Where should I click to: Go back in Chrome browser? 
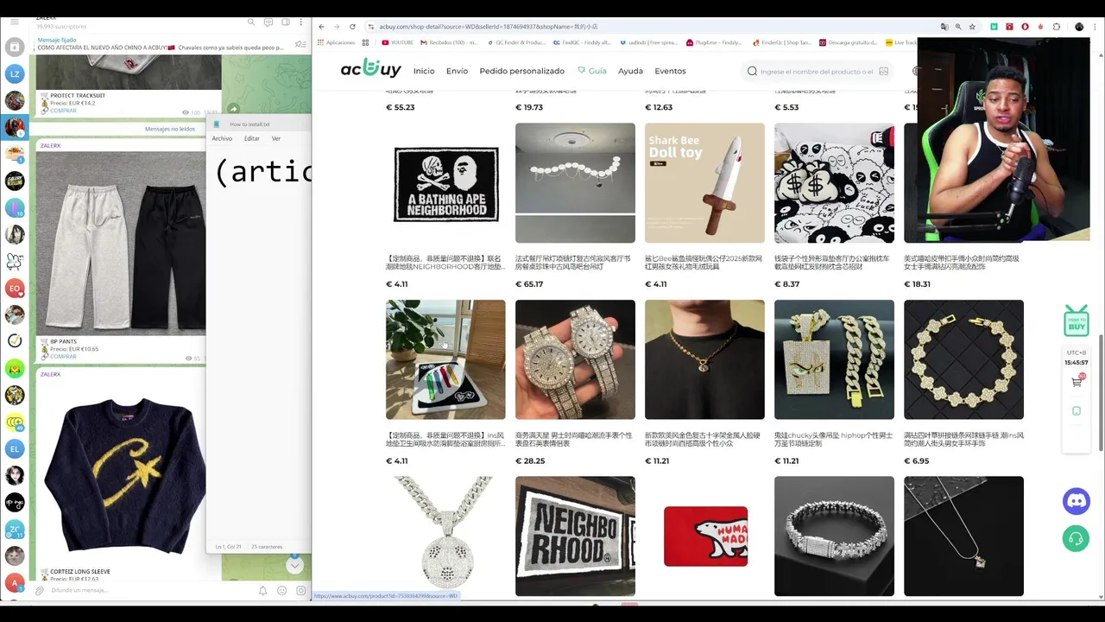(x=321, y=27)
